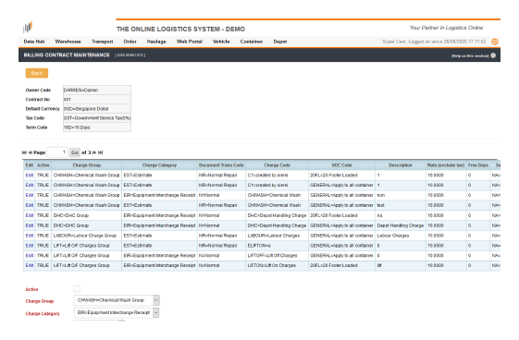Edit the CHWASH row with Equipment Interchange Receipt
This screenshot has width=519, height=340.
pos(30,195)
